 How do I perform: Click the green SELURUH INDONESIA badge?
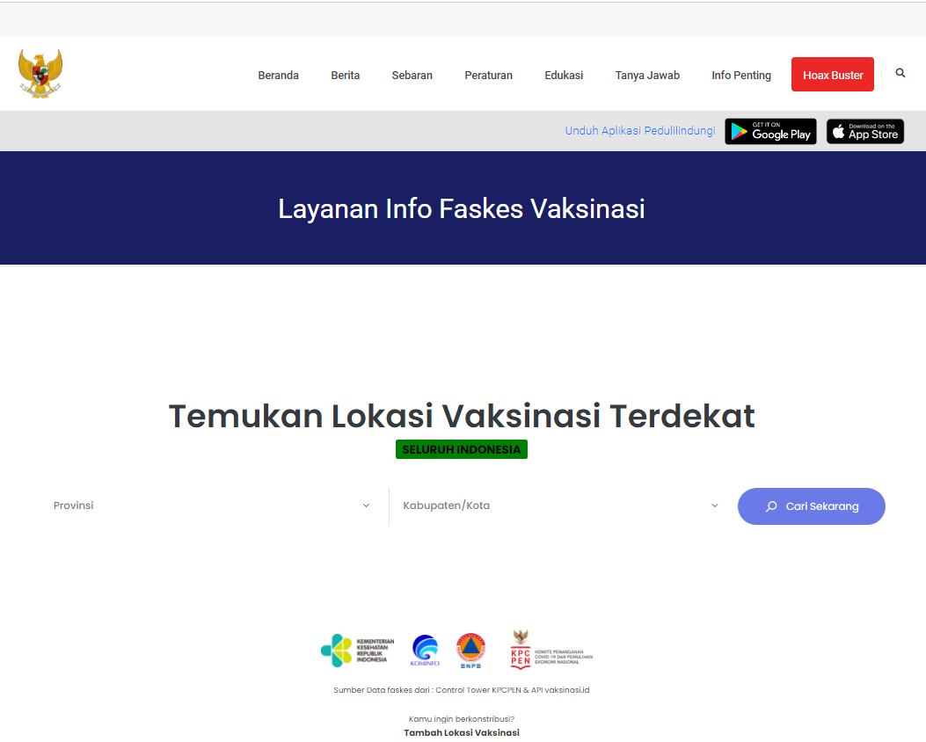point(461,449)
